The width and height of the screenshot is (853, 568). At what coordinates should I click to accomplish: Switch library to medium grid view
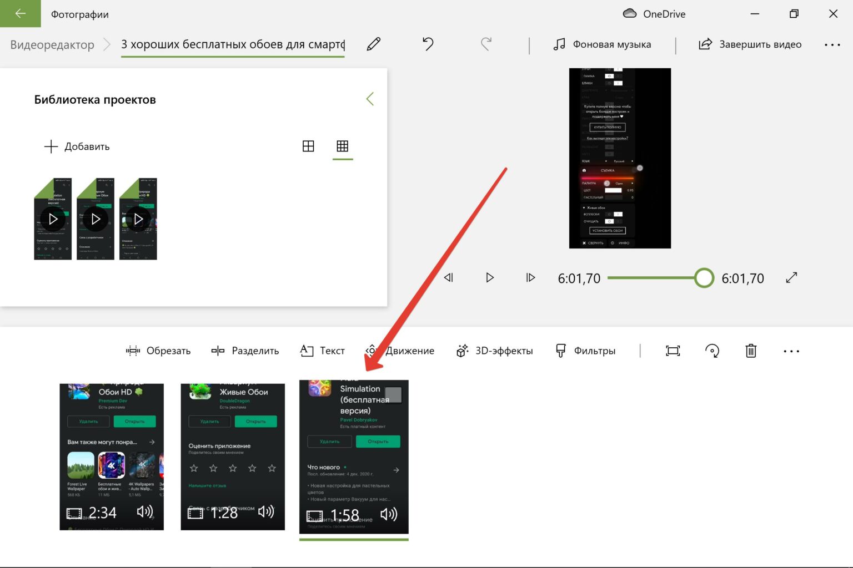(x=308, y=146)
